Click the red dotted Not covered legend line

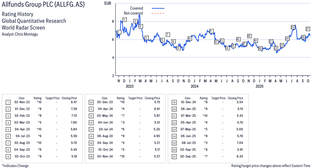[158, 13]
